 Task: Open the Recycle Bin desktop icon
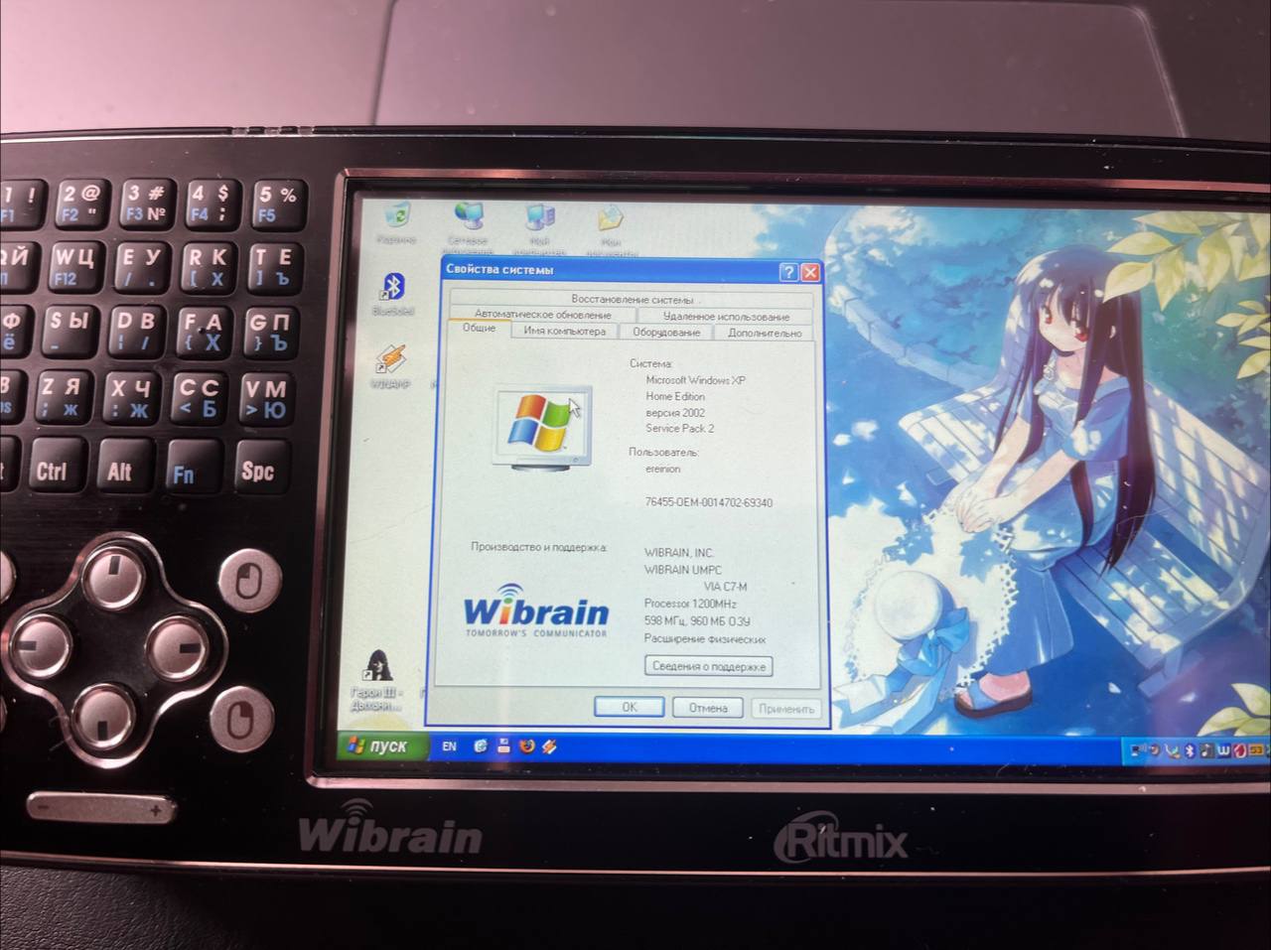(398, 218)
